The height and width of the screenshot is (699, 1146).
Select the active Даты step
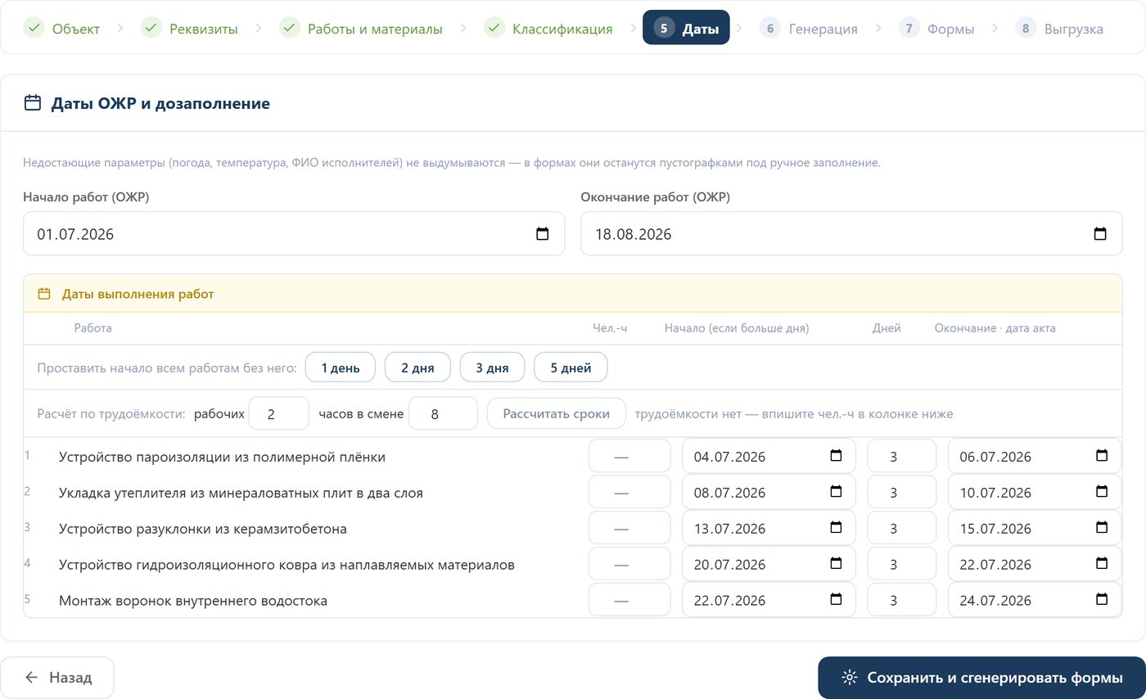coord(686,28)
